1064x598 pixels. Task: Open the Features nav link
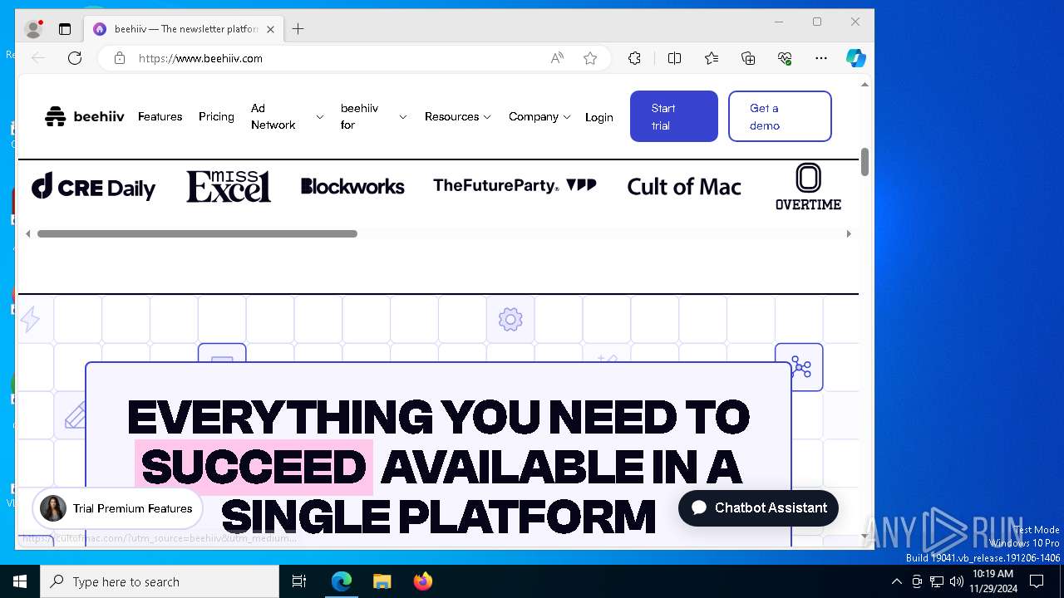coord(160,116)
